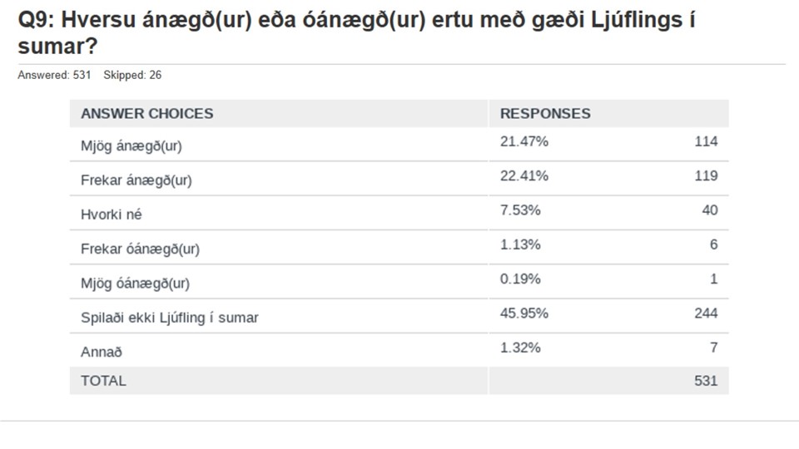Select the 244 response count
This screenshot has width=799, height=449.
point(706,313)
